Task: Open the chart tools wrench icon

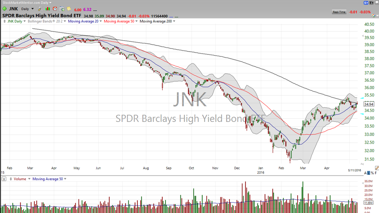Action: click(40, 9)
